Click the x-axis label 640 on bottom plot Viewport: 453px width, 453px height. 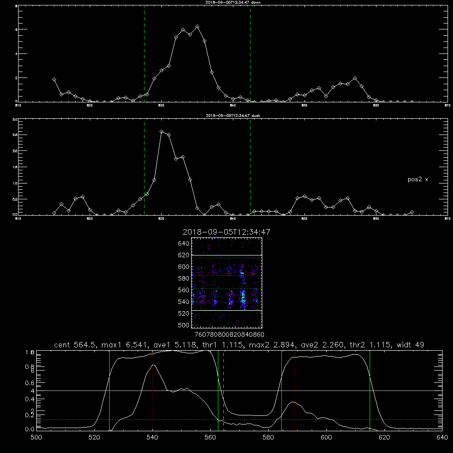coord(442,438)
